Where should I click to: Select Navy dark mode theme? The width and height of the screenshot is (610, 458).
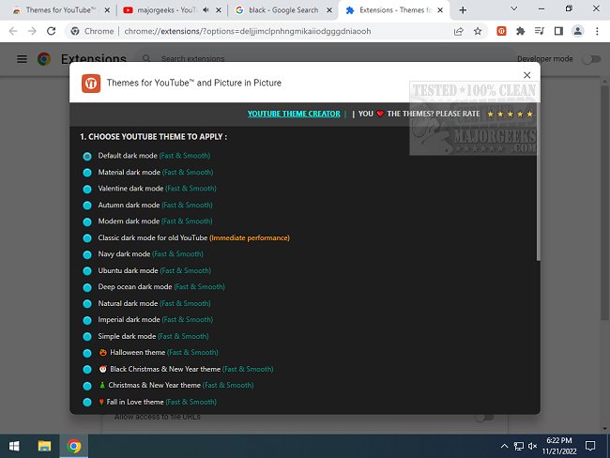87,254
